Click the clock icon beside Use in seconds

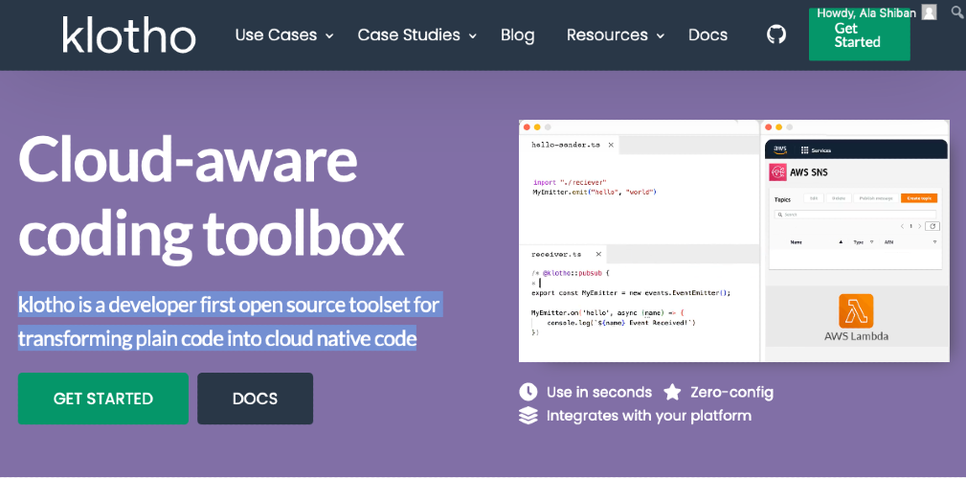[x=528, y=392]
